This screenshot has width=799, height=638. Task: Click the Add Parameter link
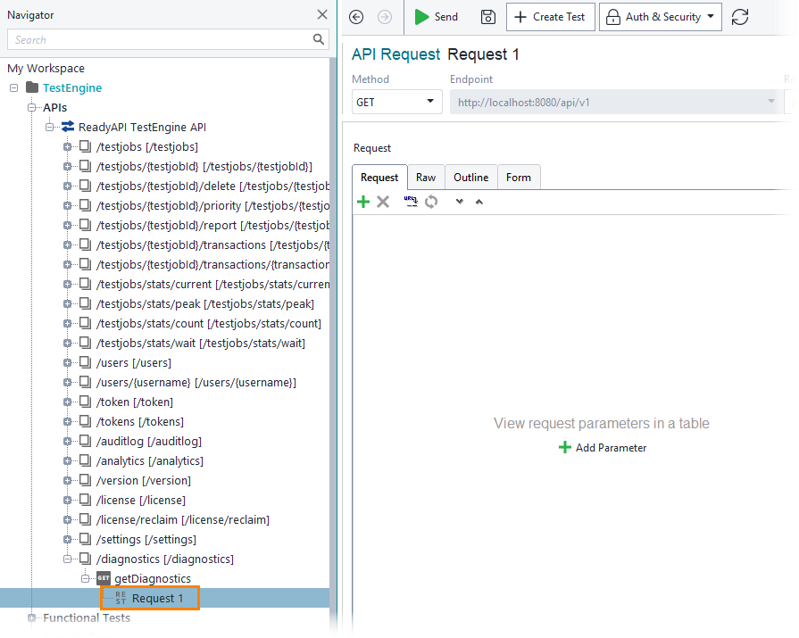click(603, 447)
